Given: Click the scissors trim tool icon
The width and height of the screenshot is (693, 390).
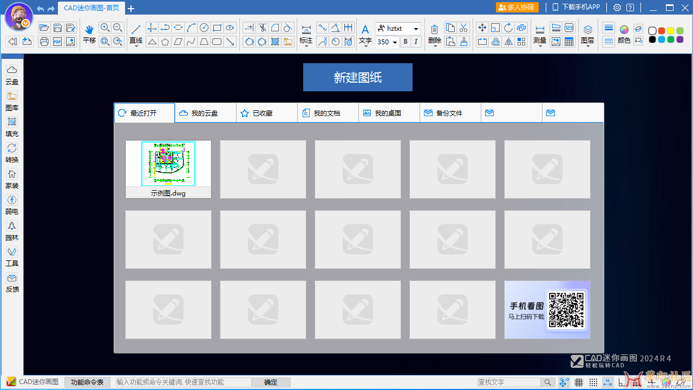Looking at the screenshot, I should (x=262, y=28).
